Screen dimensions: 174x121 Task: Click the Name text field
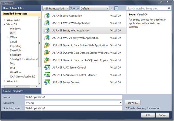[x=73, y=97]
